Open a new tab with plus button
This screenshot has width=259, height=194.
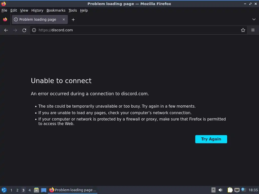[x=73, y=20]
